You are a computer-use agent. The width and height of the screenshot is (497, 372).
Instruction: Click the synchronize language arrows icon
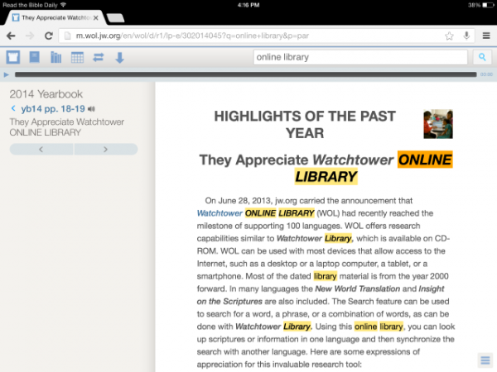click(98, 57)
